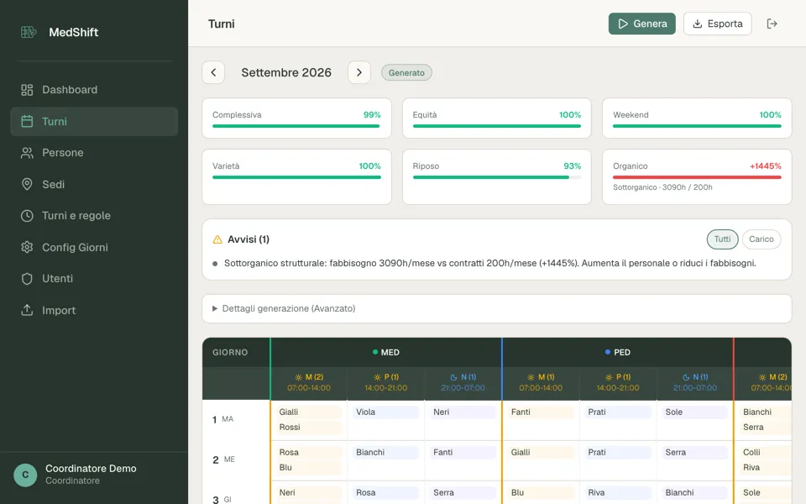Click the MedShift logo icon

coord(29,32)
